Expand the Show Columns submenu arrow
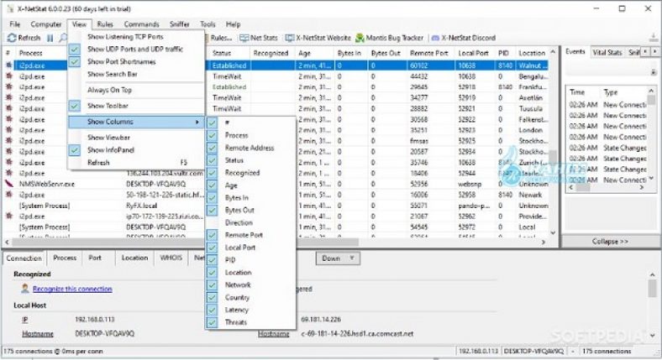This screenshot has width=662, height=360. [x=197, y=122]
